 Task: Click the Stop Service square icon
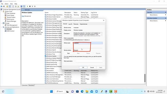pos(30,6)
